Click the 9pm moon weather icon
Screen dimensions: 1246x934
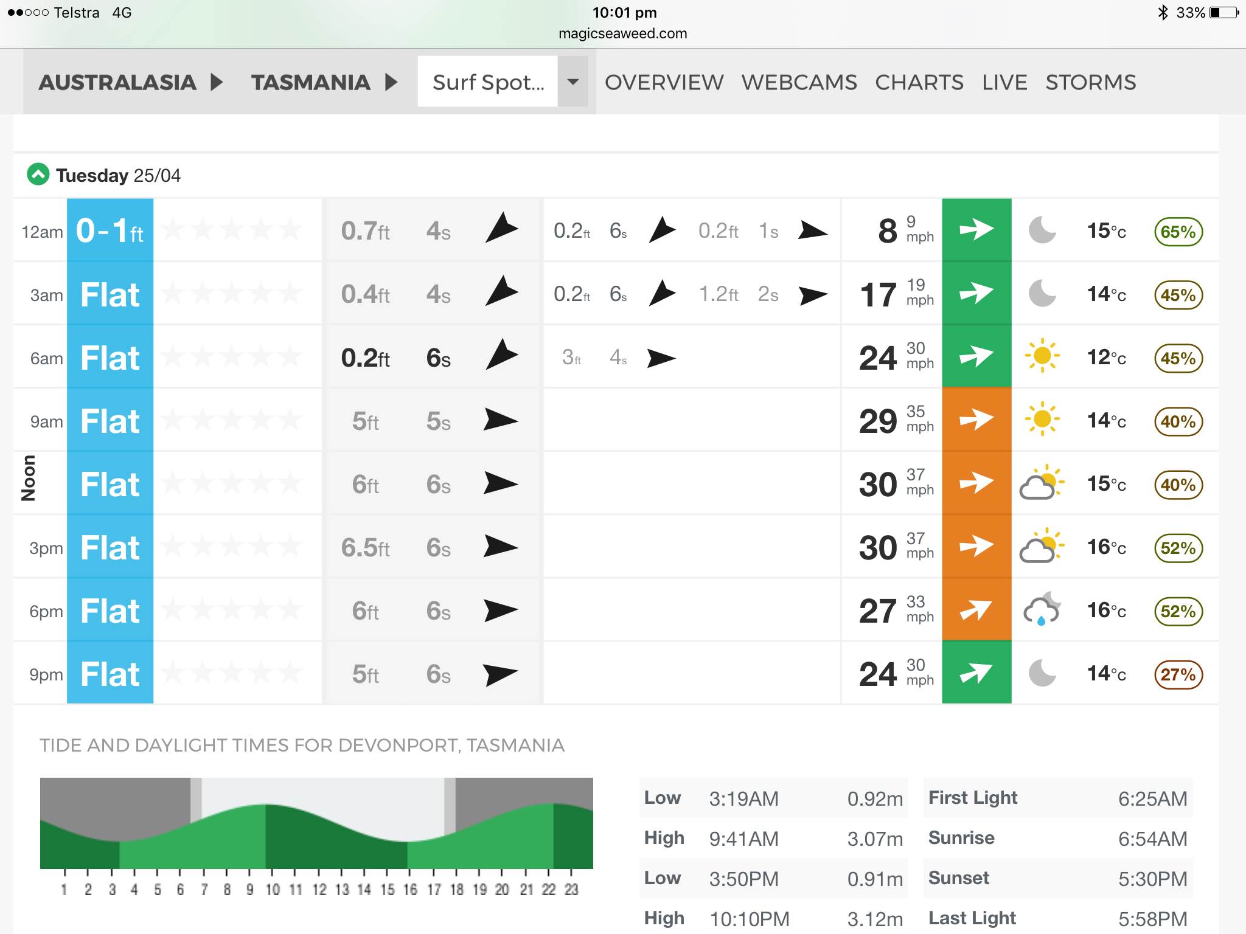click(1042, 673)
